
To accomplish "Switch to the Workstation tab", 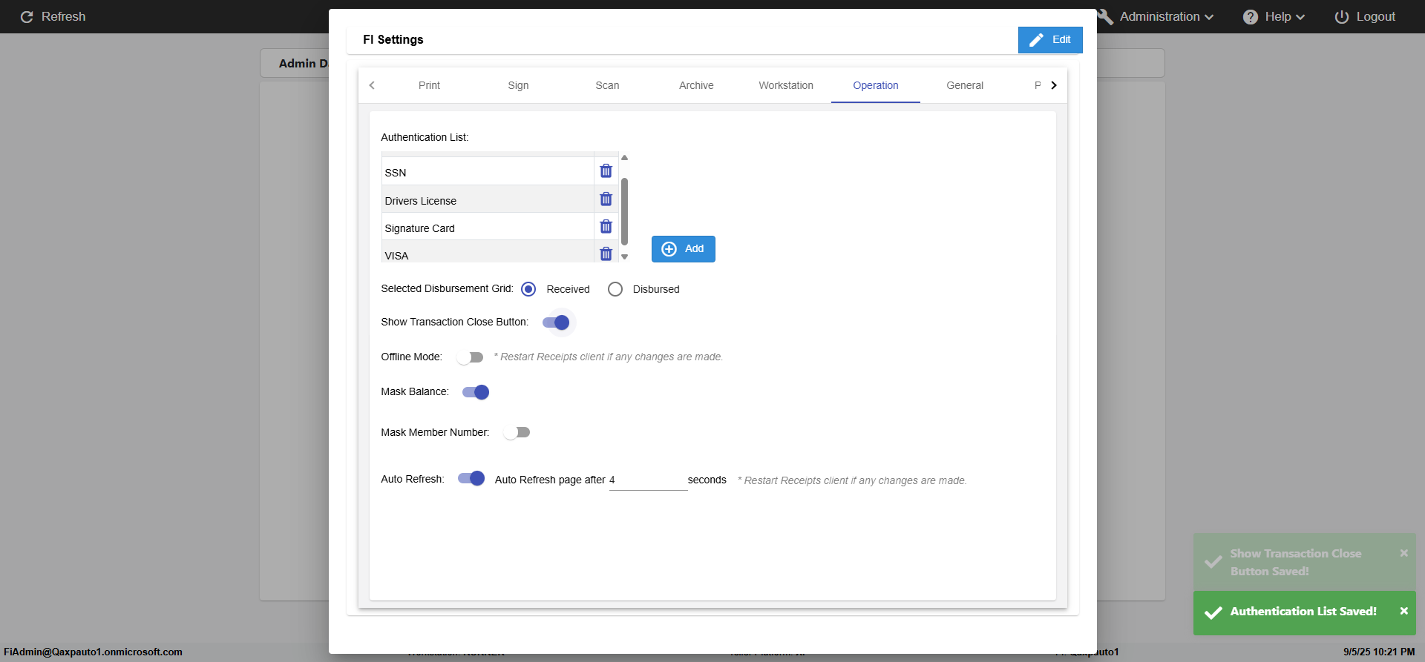I will coord(785,85).
